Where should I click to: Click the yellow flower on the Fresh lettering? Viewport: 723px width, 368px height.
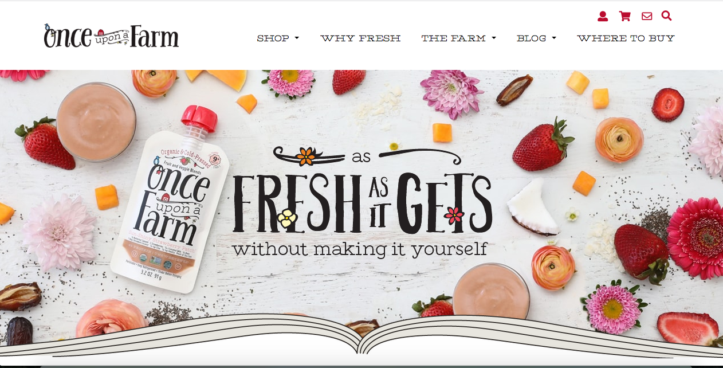tap(287, 217)
